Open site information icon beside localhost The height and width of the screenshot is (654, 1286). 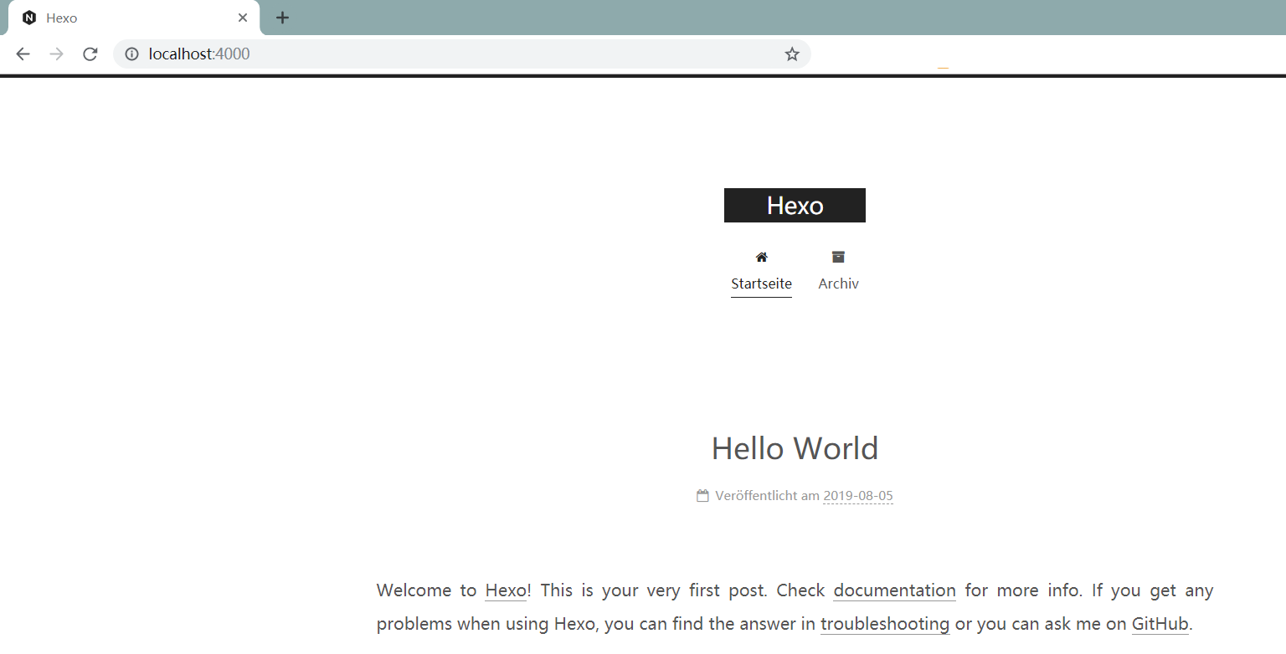131,54
